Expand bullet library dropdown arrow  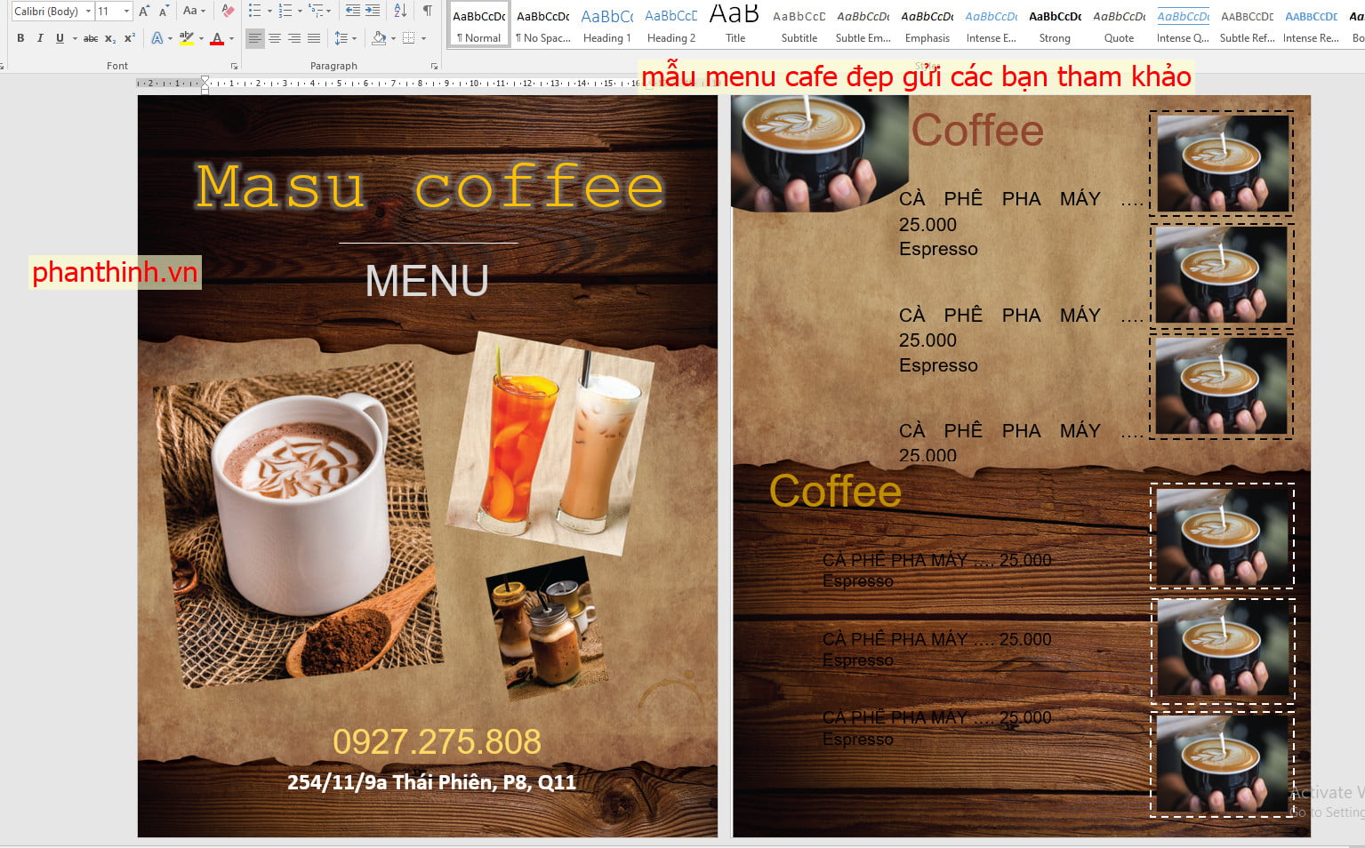point(269,12)
